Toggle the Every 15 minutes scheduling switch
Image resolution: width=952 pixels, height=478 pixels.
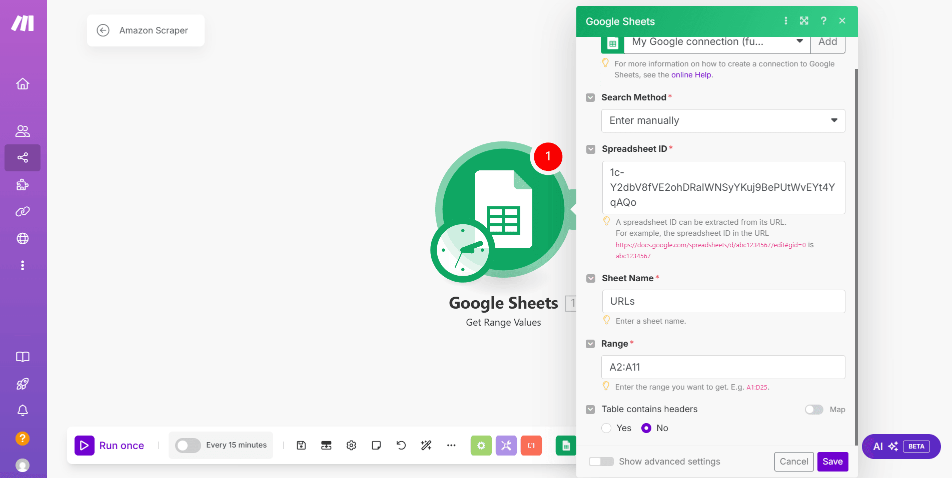(188, 445)
